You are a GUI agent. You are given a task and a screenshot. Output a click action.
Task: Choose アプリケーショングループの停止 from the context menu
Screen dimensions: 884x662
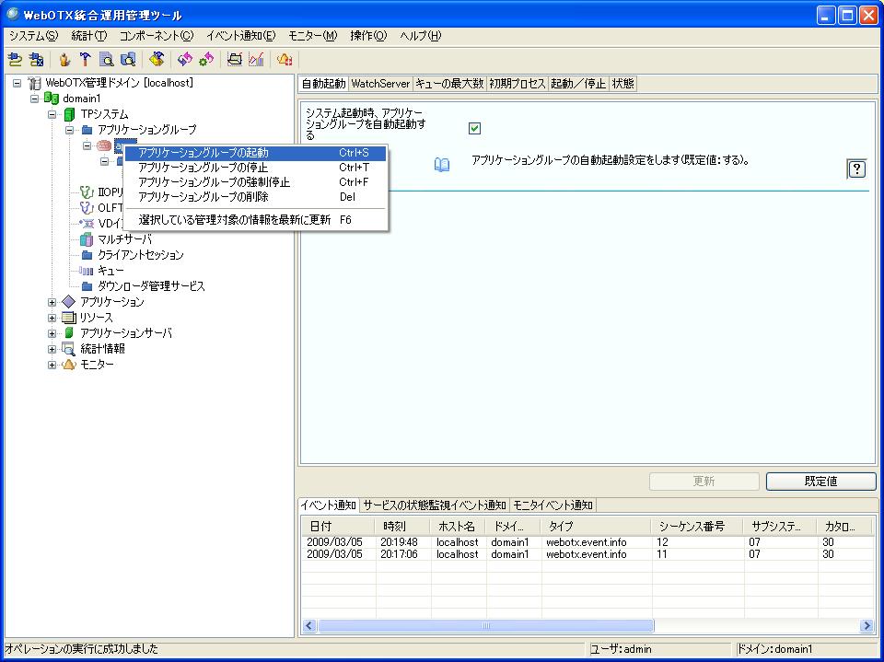click(x=203, y=168)
